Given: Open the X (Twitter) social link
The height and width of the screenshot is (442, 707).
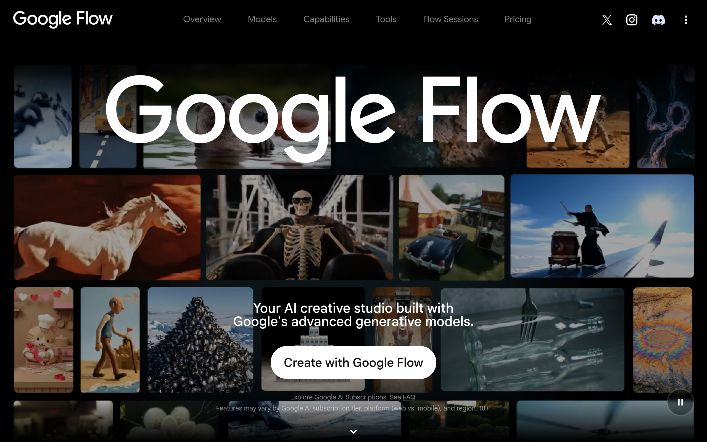Looking at the screenshot, I should pyautogui.click(x=607, y=20).
